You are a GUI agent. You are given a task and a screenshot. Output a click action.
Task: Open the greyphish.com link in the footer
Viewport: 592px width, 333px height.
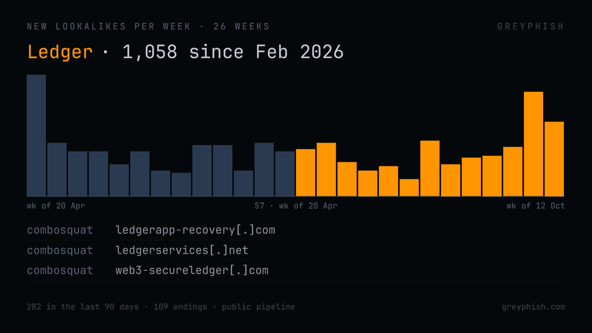(533, 307)
